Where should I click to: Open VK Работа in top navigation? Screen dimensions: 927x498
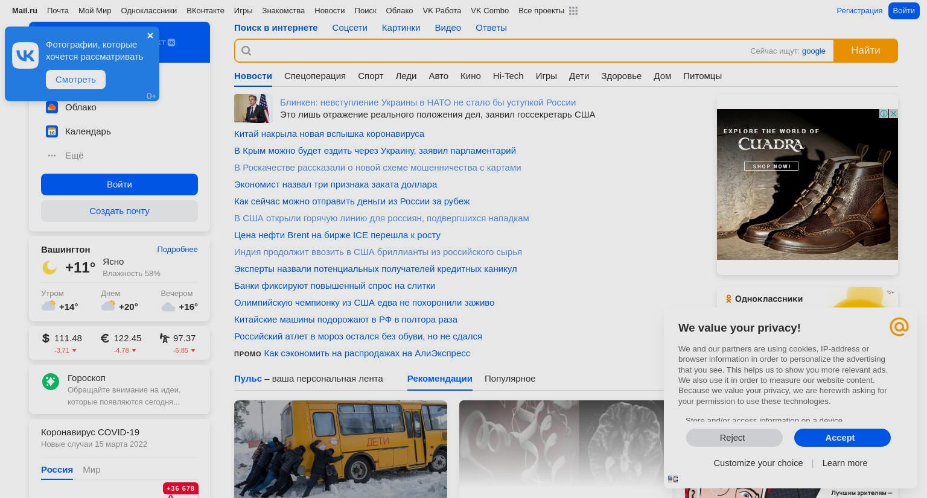(x=442, y=11)
